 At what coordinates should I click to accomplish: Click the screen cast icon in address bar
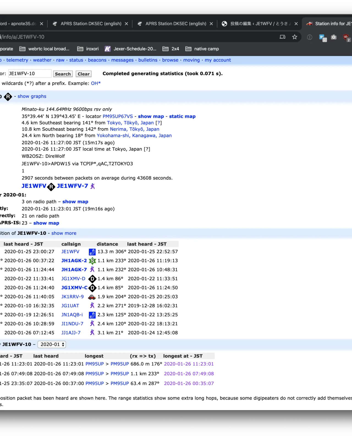[282, 37]
